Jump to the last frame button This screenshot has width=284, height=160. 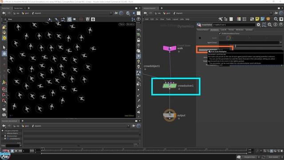click(20, 151)
